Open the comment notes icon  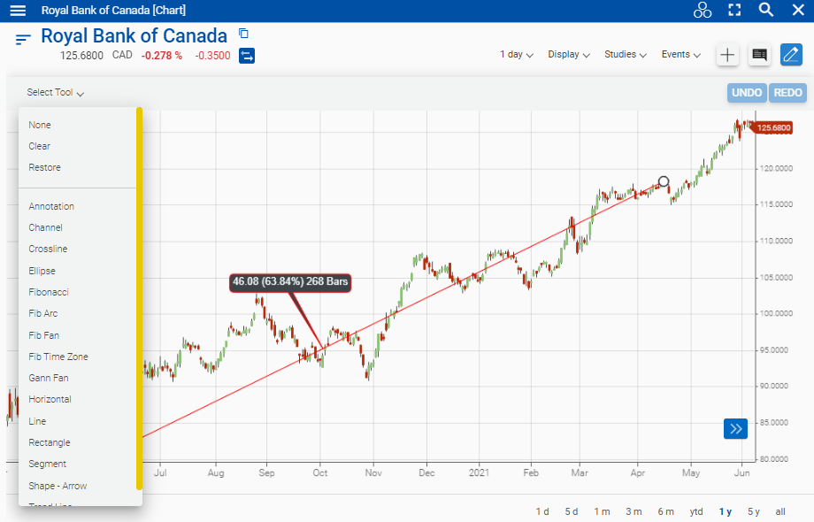coord(759,55)
